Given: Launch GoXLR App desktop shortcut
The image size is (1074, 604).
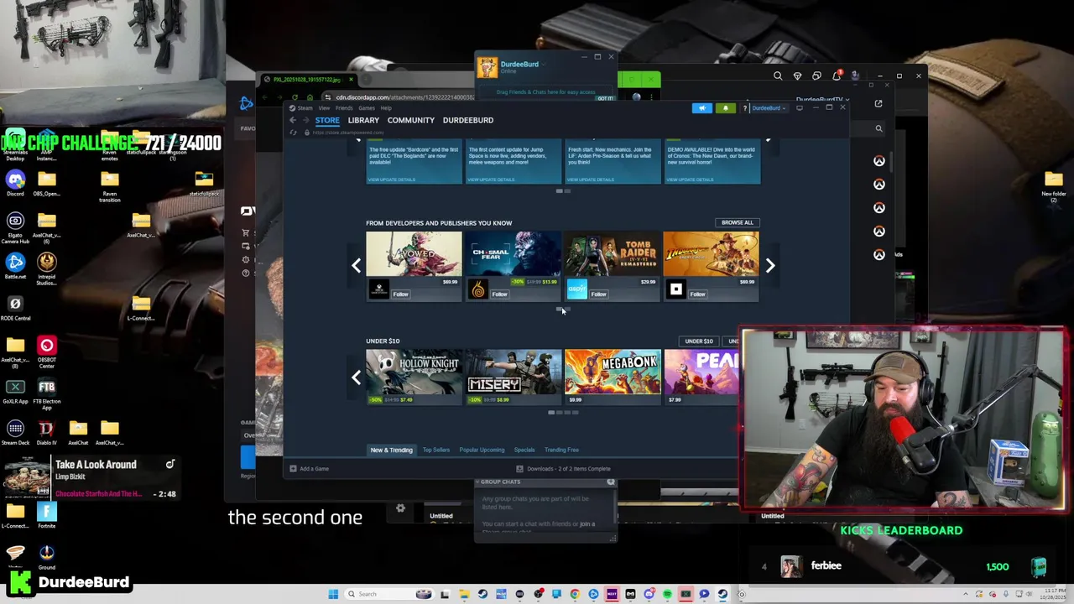Looking at the screenshot, I should 15,391.
